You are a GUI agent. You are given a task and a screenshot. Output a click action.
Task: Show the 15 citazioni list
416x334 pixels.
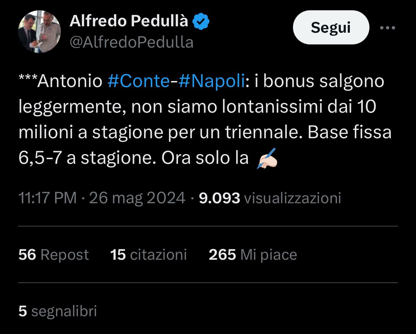(x=149, y=255)
